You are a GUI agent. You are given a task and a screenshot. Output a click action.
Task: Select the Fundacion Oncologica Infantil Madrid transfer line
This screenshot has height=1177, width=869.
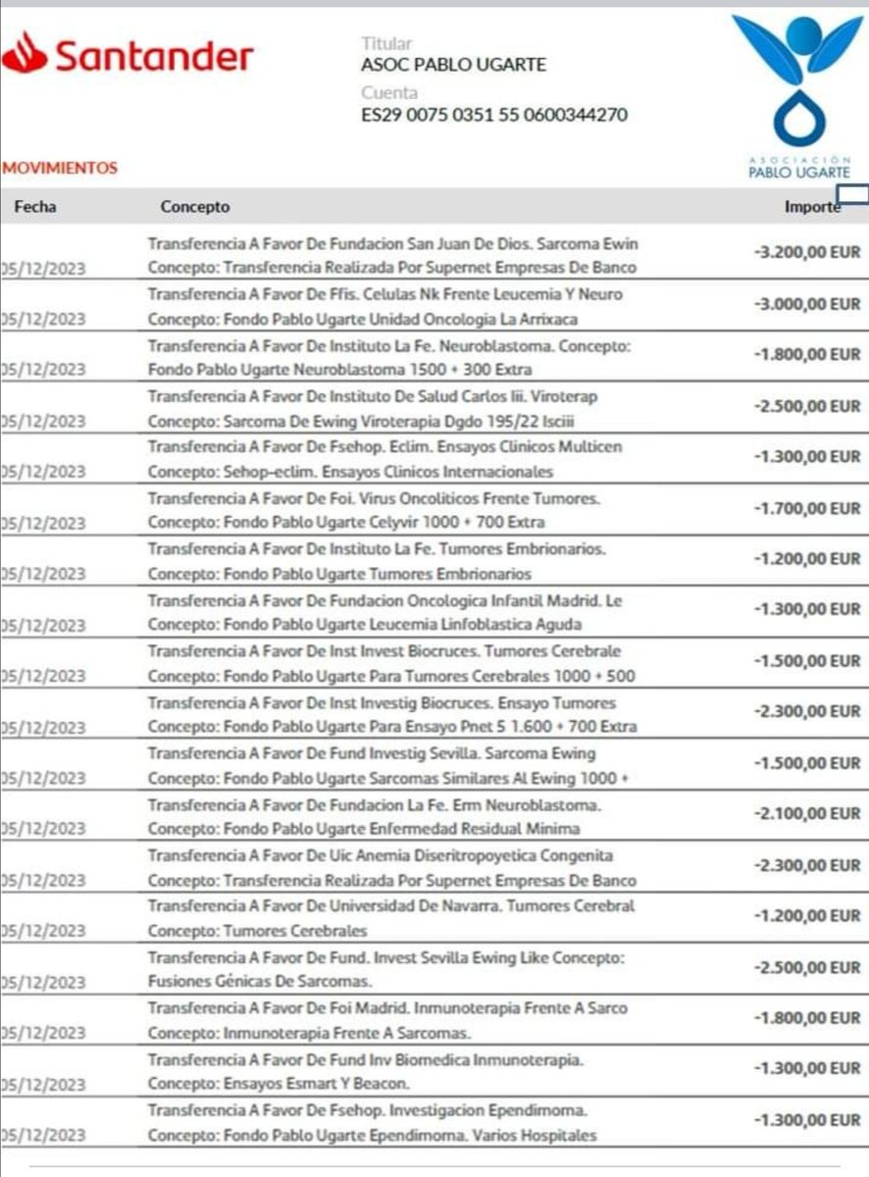384,600
